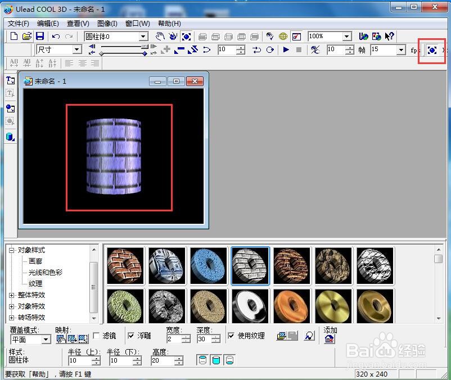
Task: Click the 高度 input field
Action: tap(163, 360)
